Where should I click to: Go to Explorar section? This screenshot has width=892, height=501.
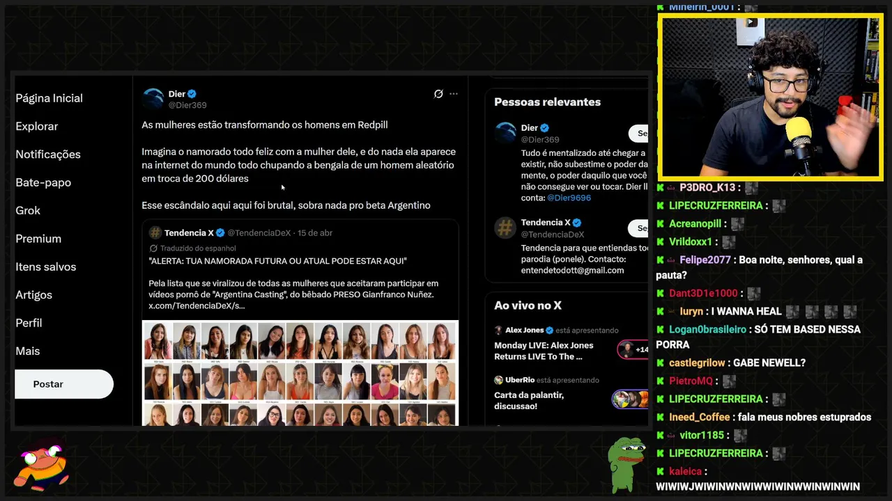tap(36, 126)
